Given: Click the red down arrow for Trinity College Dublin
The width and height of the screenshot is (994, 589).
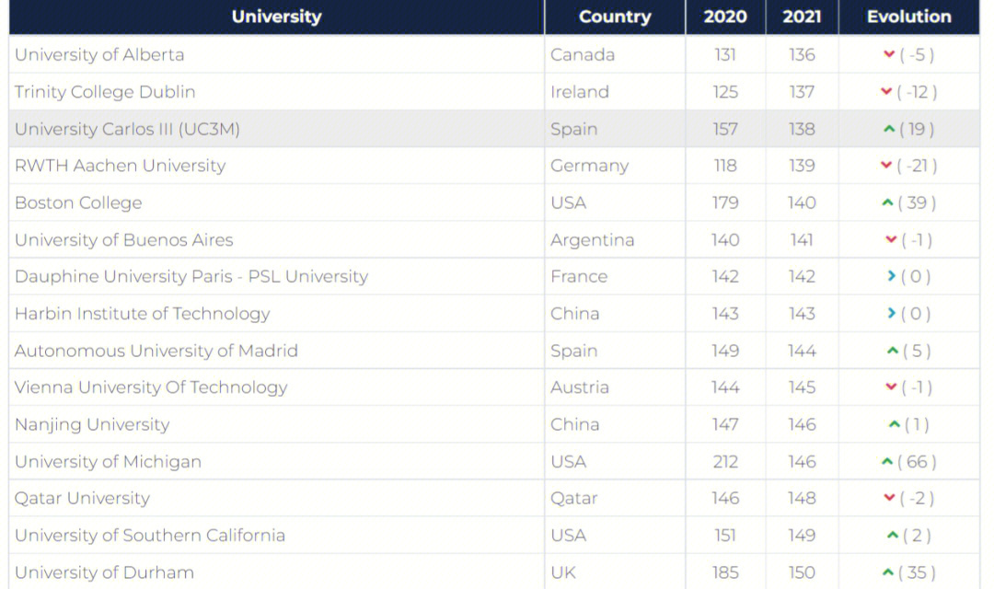Looking at the screenshot, I should point(886,92).
